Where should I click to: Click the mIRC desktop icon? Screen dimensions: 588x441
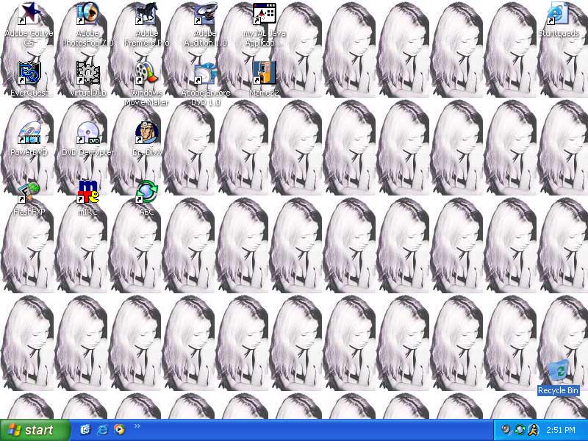pyautogui.click(x=87, y=192)
